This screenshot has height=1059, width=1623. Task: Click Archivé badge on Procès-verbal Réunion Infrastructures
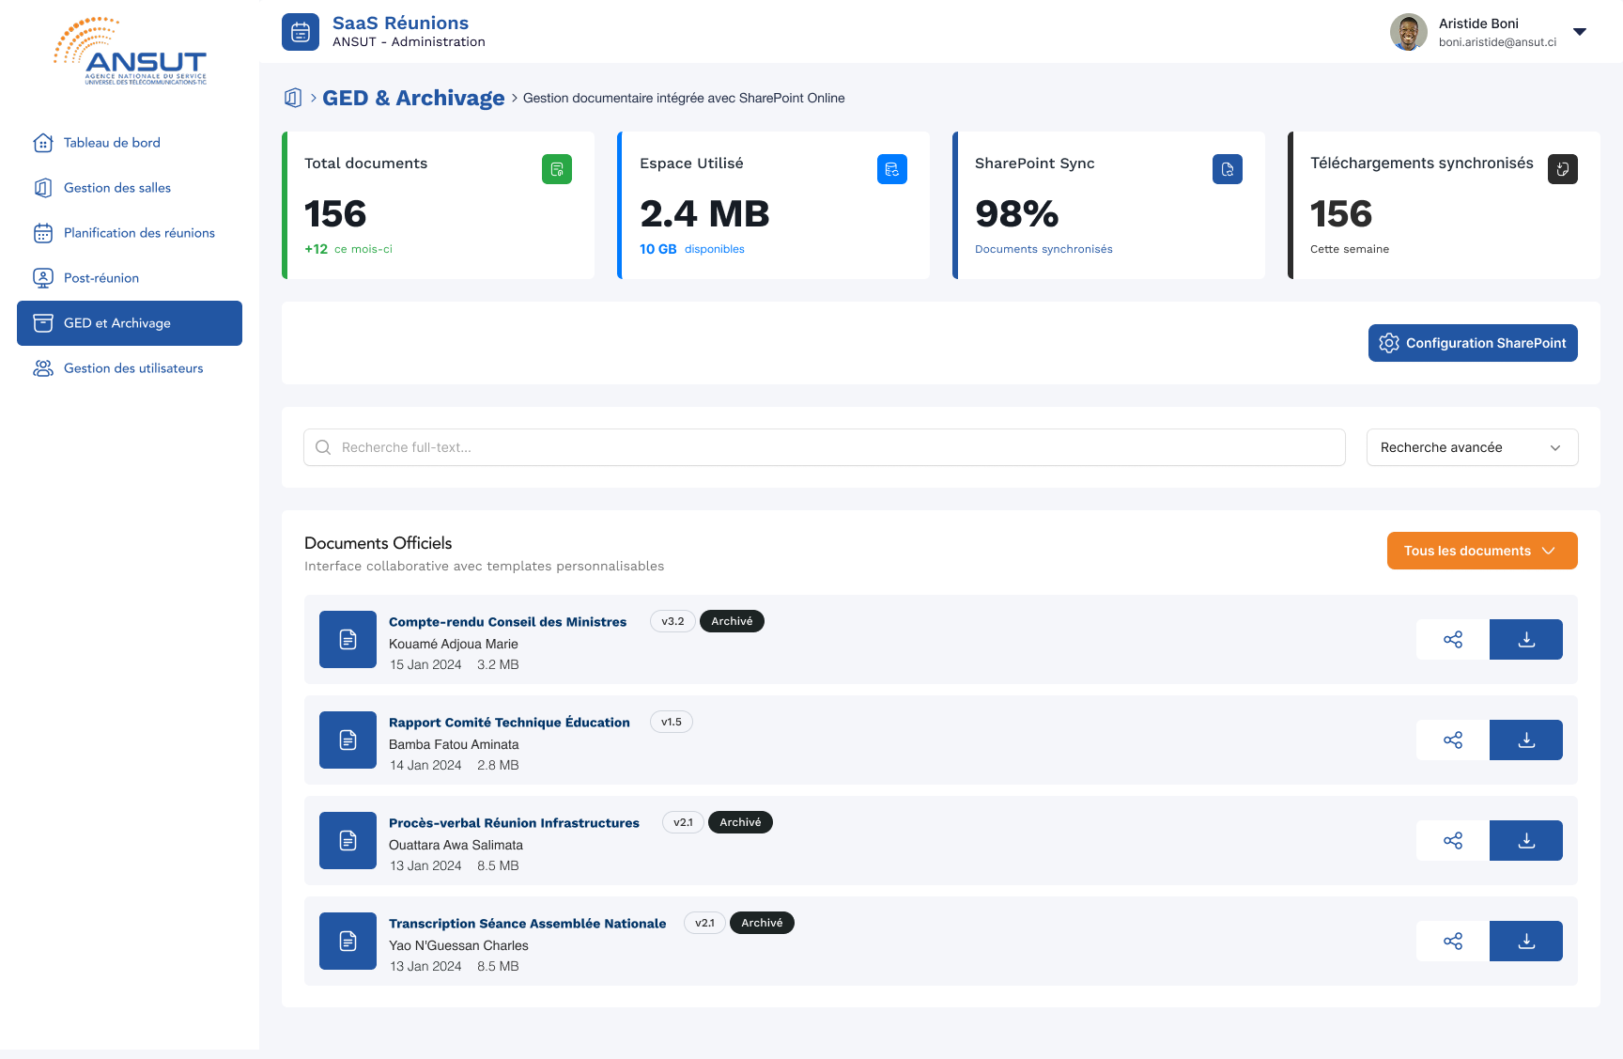click(740, 822)
